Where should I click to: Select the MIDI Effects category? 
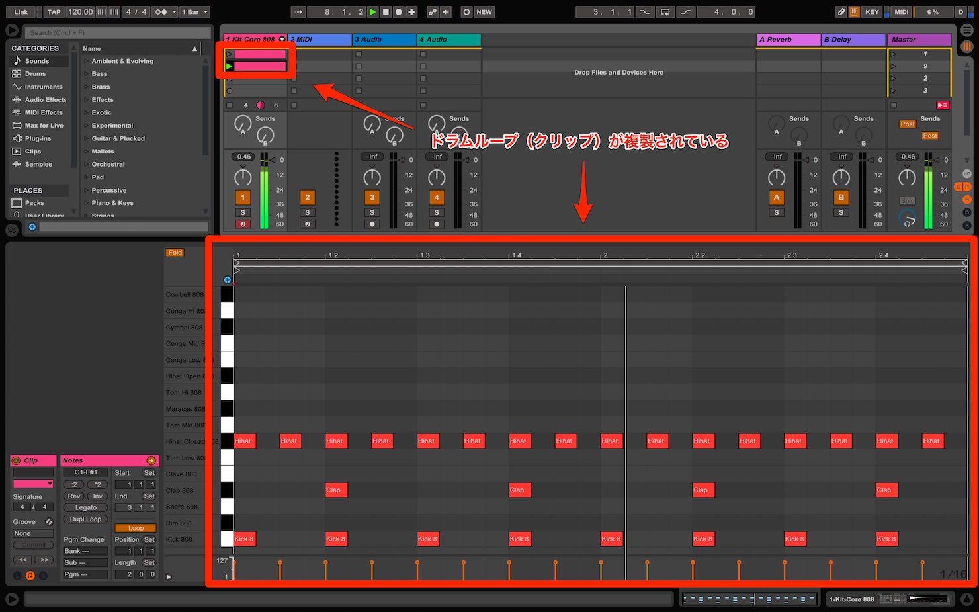click(x=39, y=112)
